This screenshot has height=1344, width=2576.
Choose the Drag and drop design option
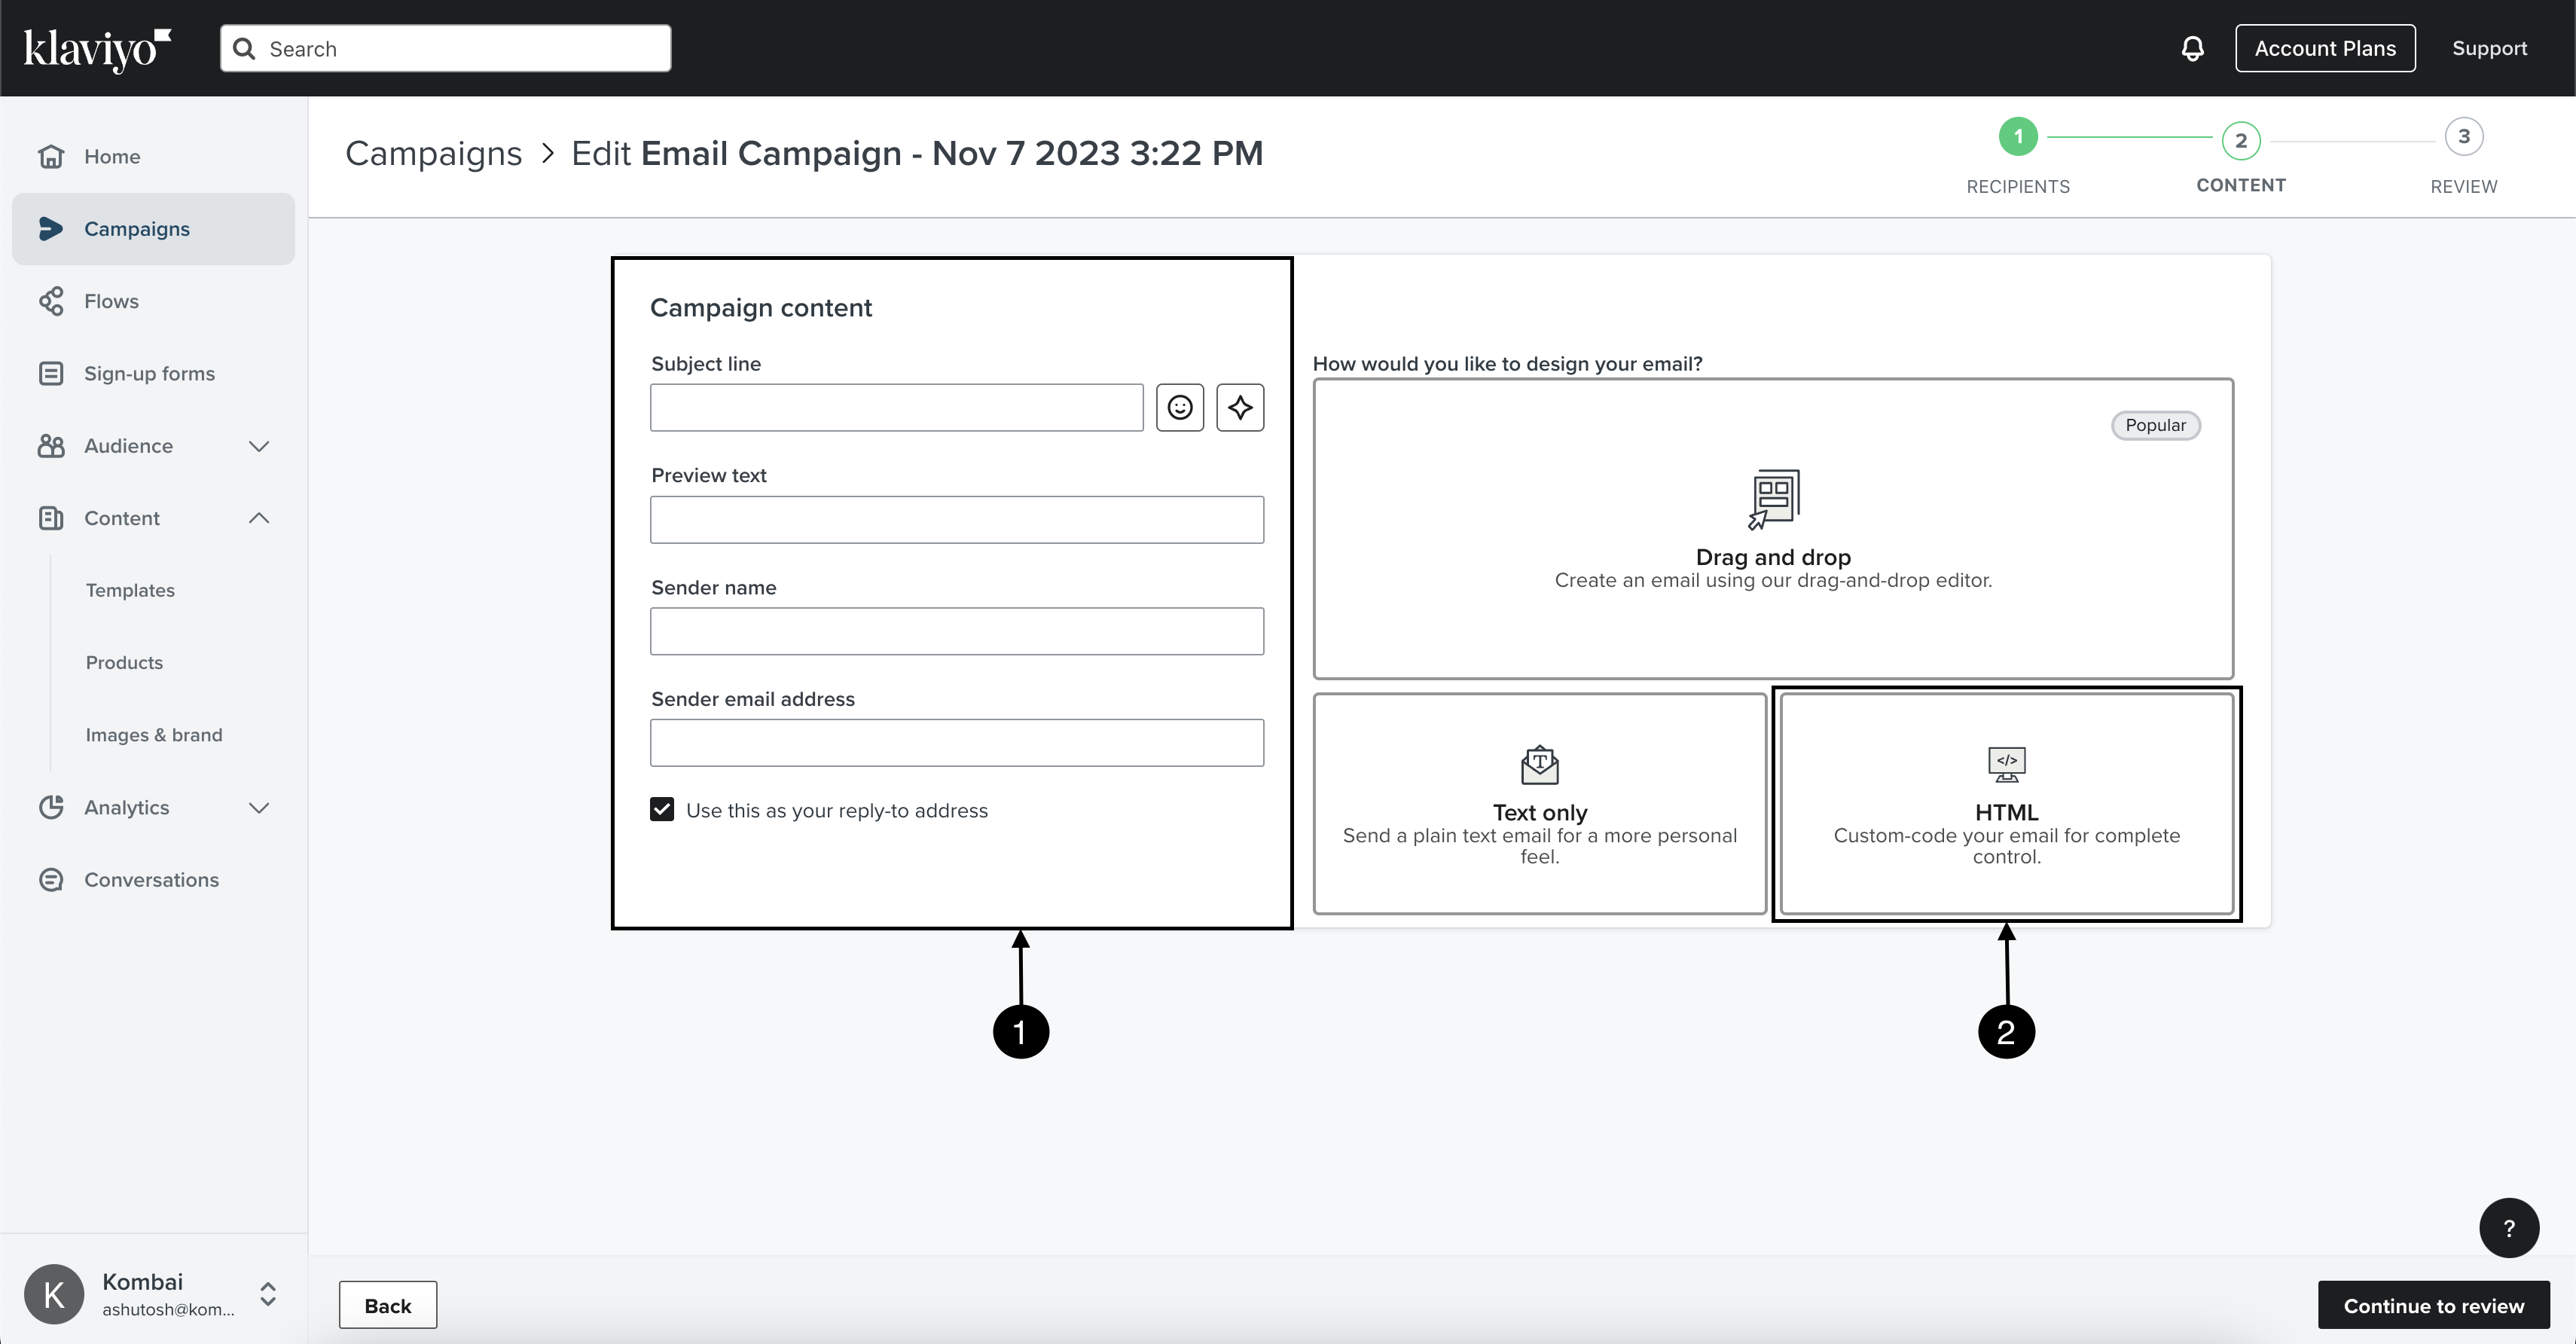tap(1773, 529)
